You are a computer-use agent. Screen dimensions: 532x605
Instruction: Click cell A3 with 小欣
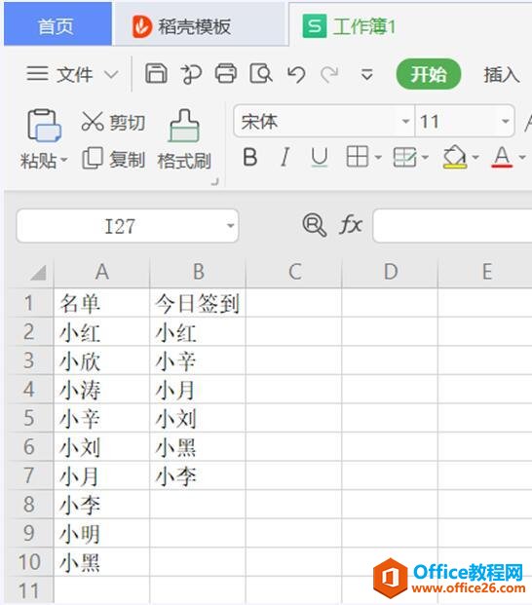tap(102, 360)
